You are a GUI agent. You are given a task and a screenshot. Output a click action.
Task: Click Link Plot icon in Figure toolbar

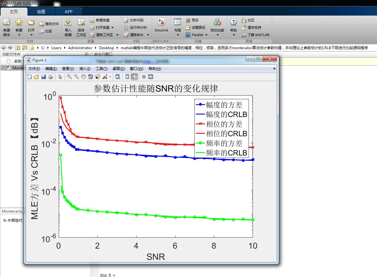(x=117, y=77)
